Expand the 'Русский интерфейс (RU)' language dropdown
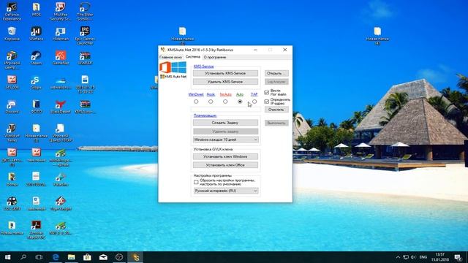 pos(226,191)
